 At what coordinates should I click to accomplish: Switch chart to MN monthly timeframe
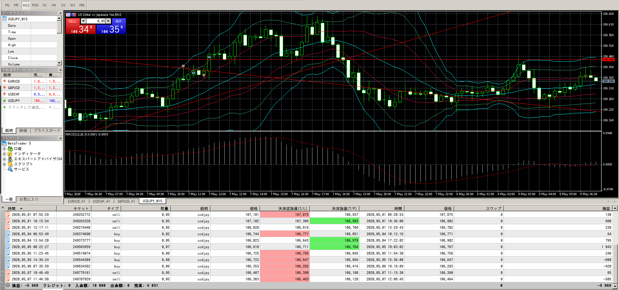pos(82,5)
